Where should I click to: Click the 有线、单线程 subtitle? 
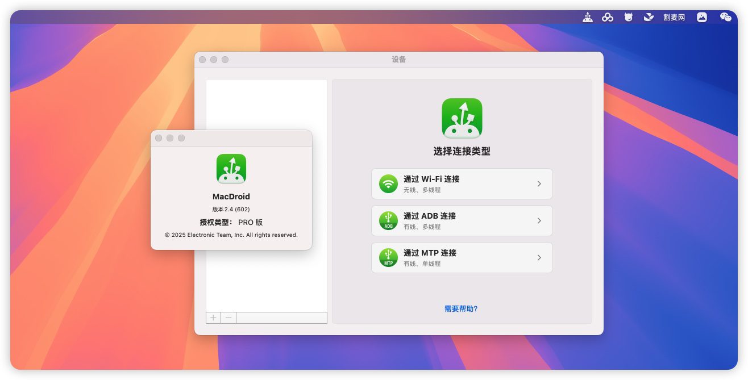422,264
